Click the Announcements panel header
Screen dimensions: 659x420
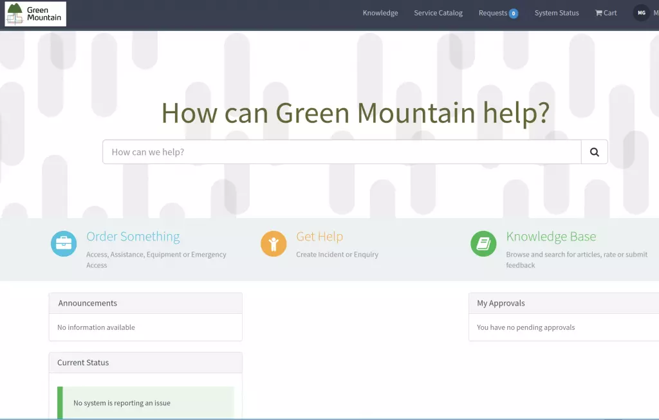[x=145, y=303]
